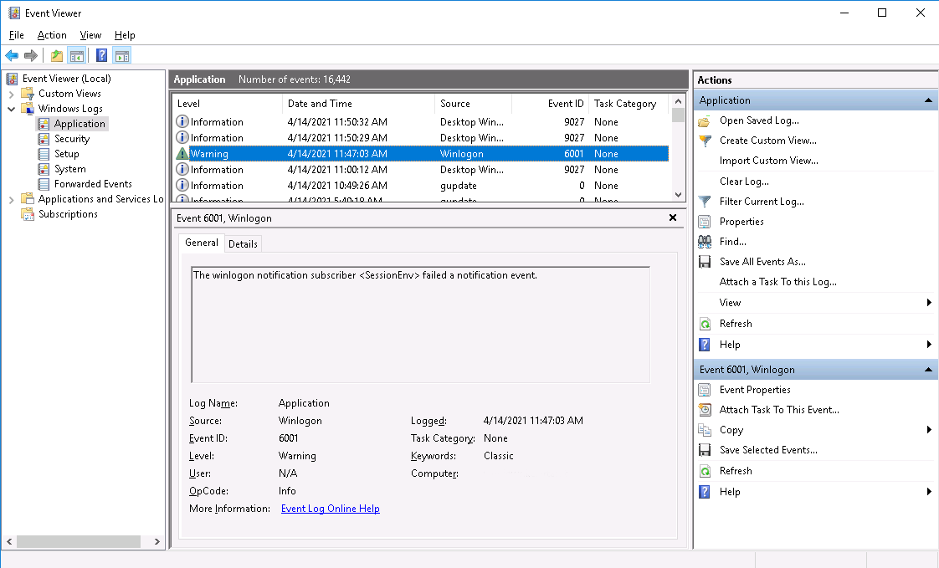Expand the Custom Views tree node
This screenshot has height=568, width=939.
[12, 94]
